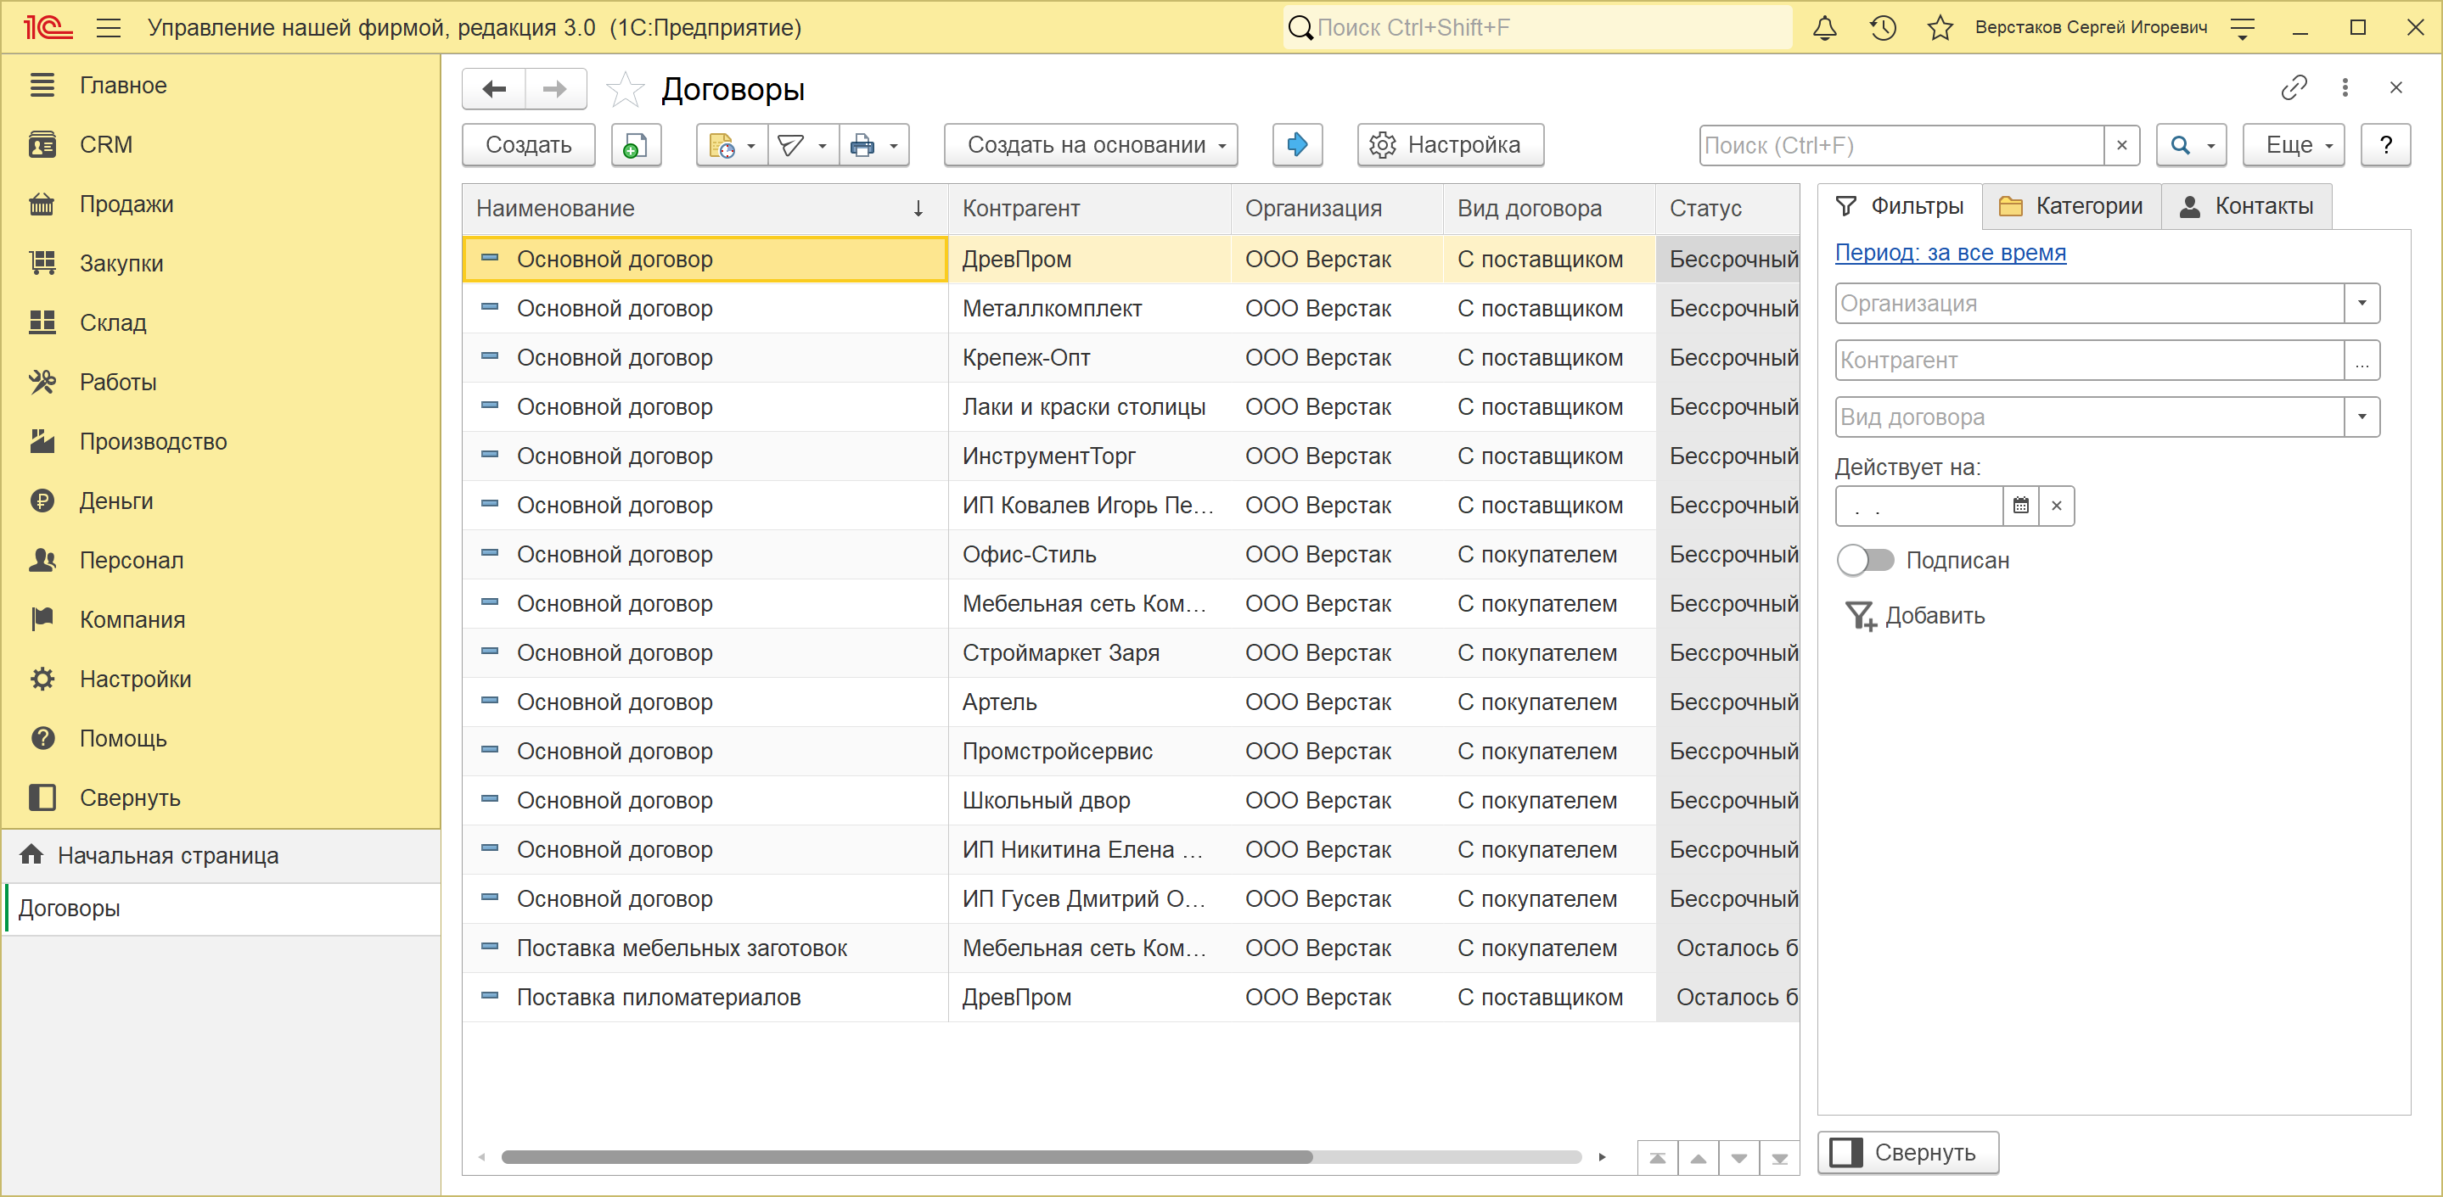Collapse the filter panel with Свернуть
2443x1197 pixels.
1907,1154
